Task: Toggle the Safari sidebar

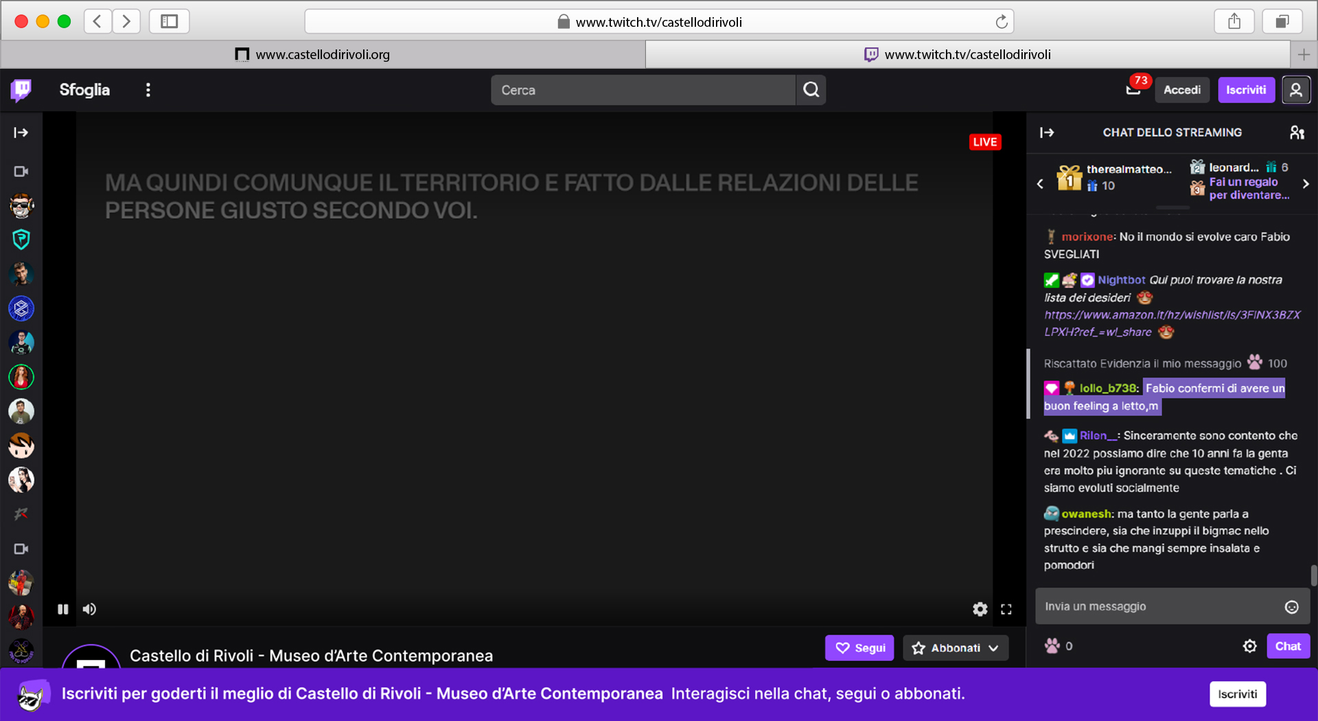Action: pos(169,21)
